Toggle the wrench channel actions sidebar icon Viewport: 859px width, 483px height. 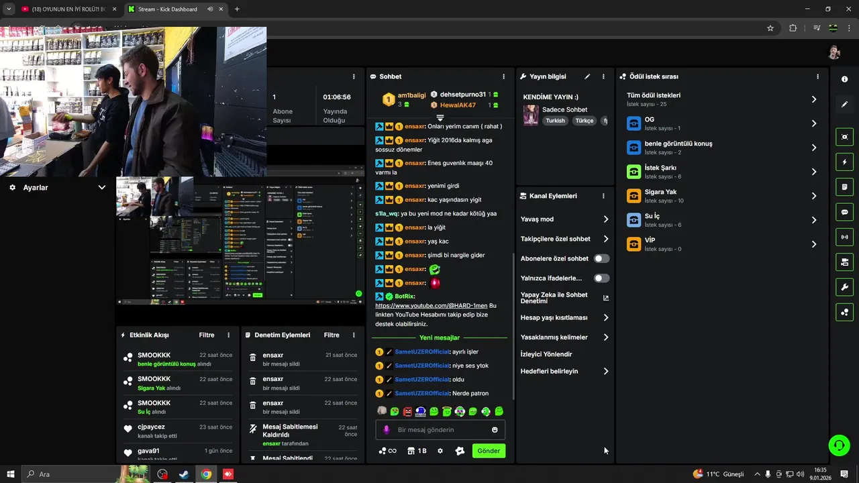click(844, 287)
